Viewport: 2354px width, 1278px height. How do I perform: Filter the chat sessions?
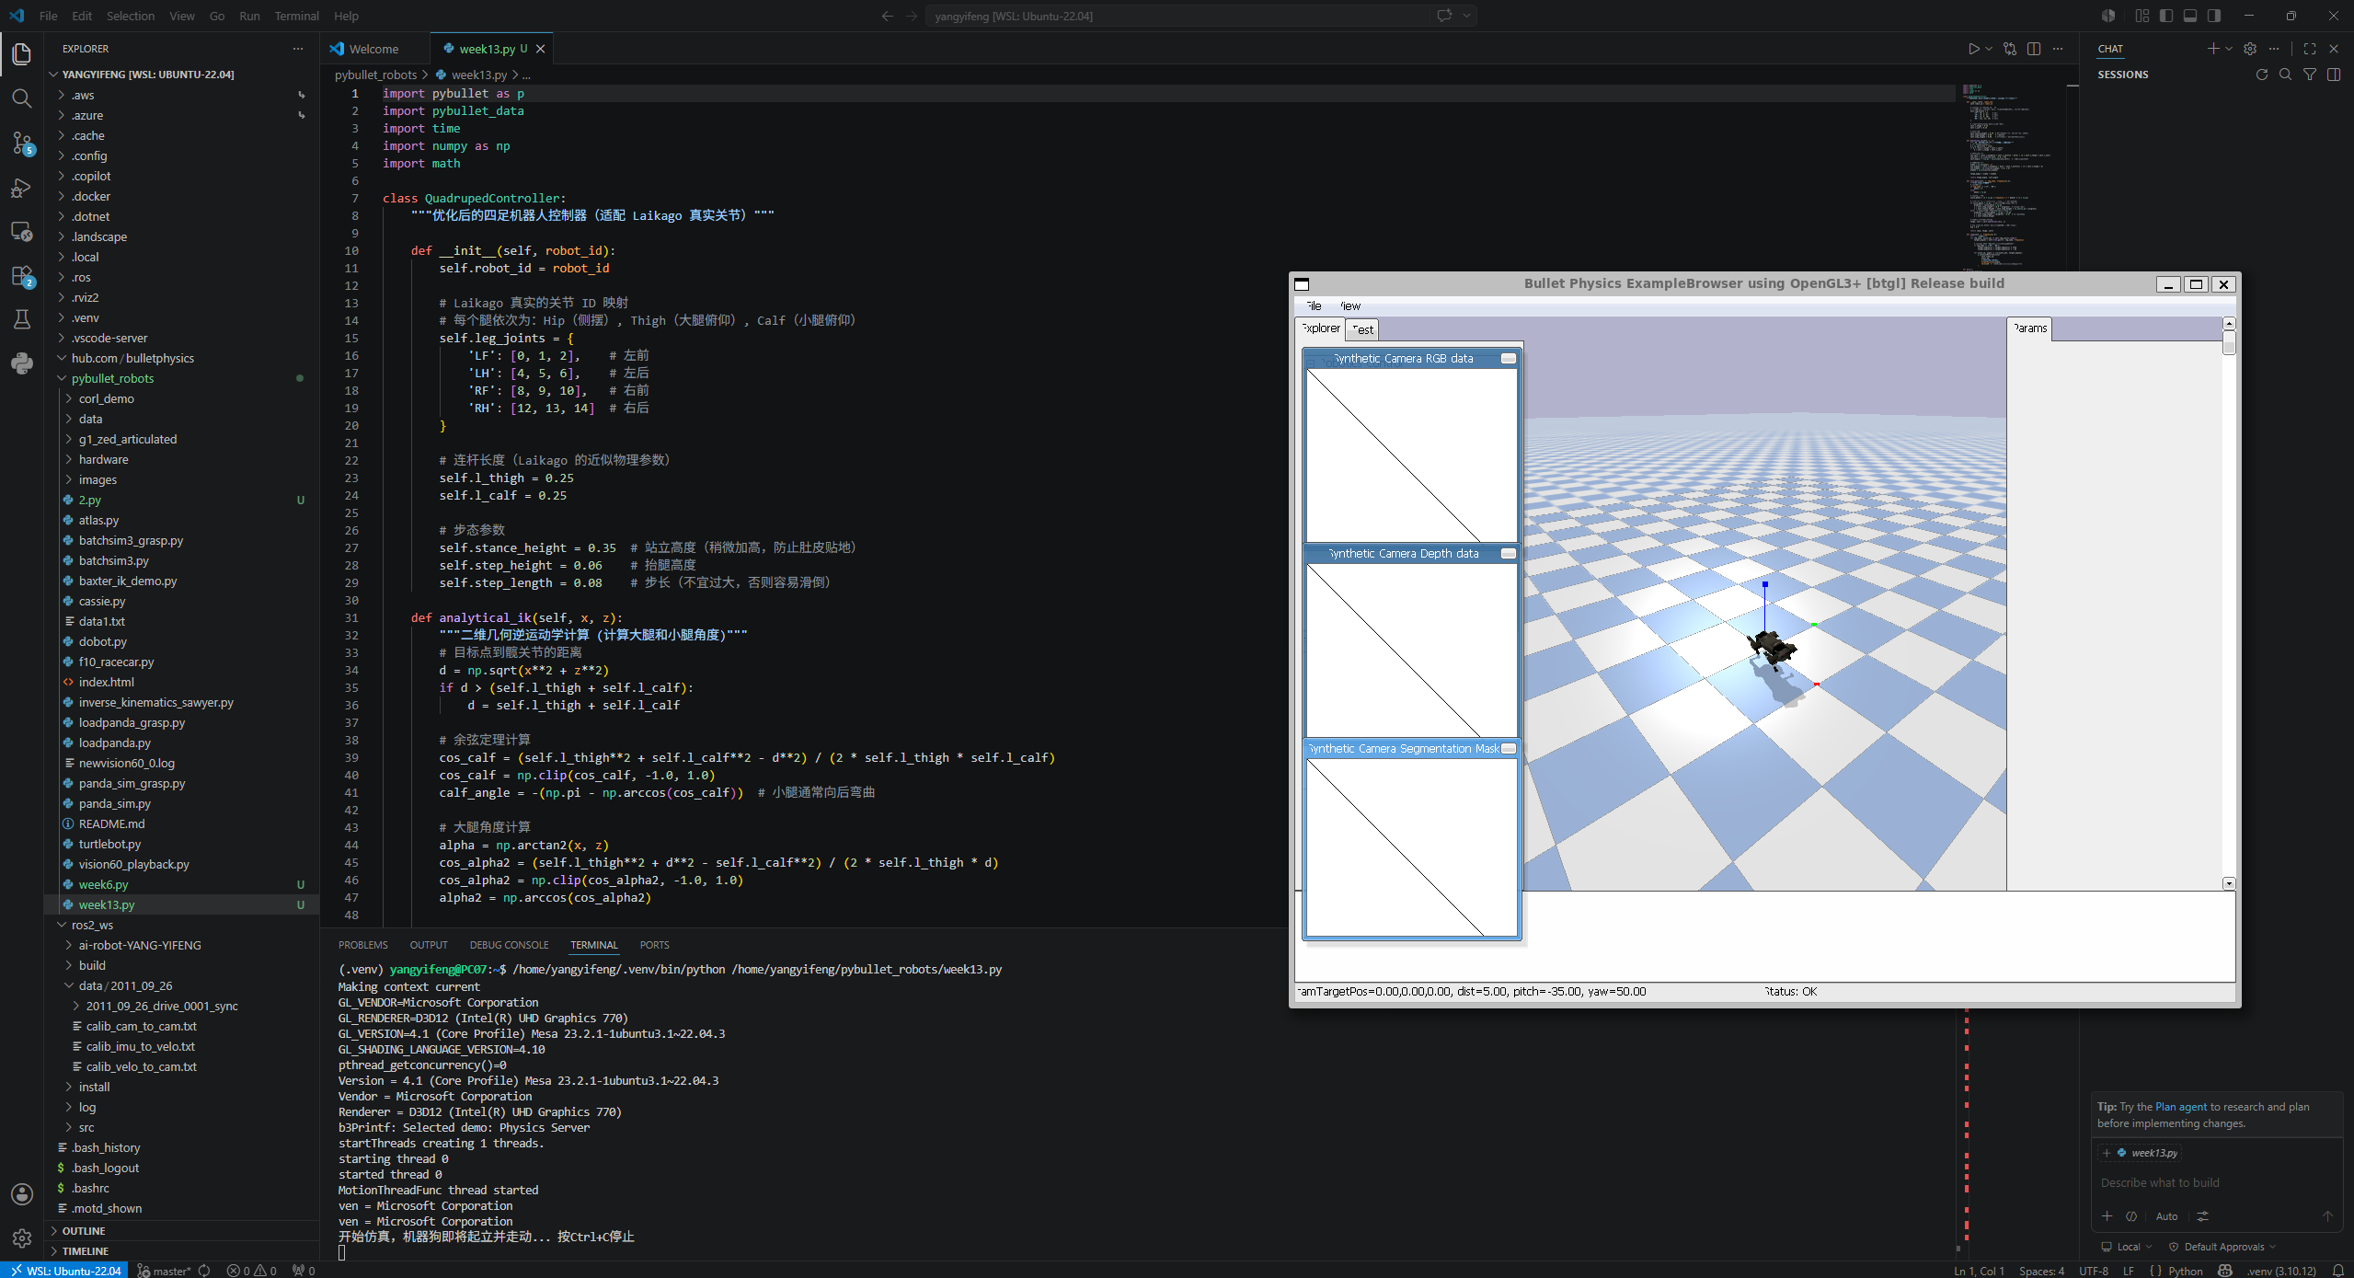pyautogui.click(x=2310, y=75)
